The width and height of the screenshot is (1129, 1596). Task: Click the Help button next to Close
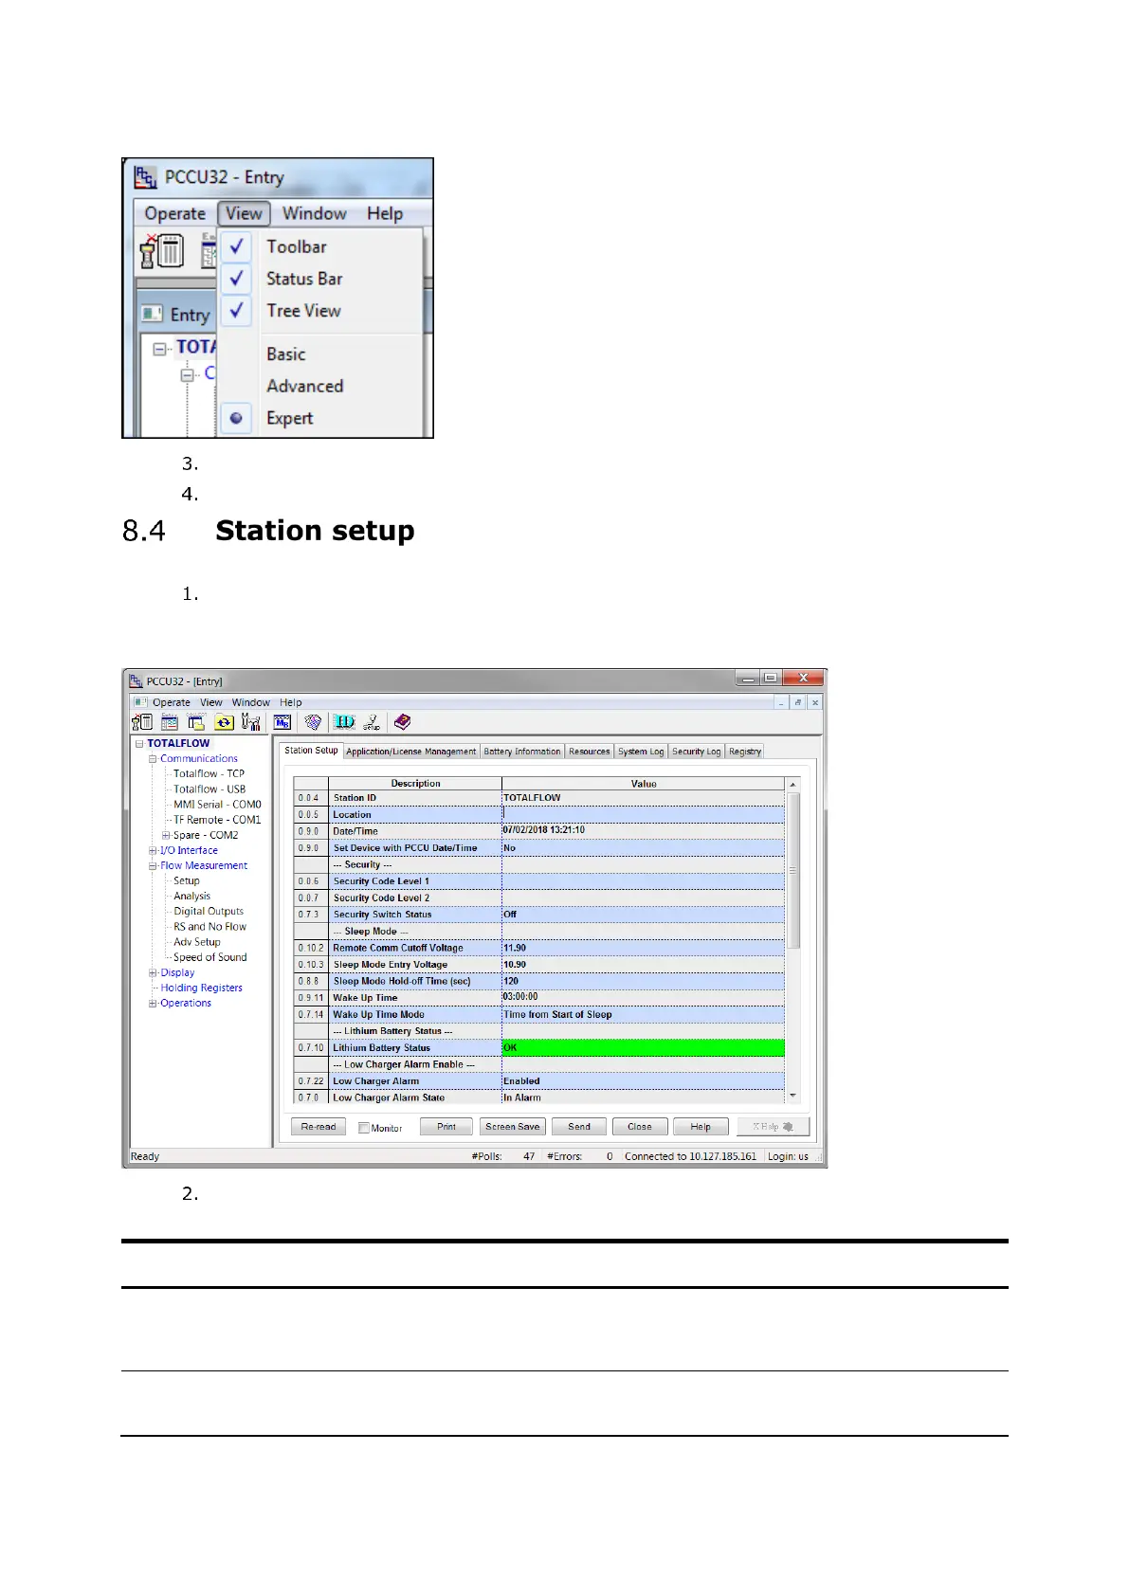pyautogui.click(x=701, y=1127)
